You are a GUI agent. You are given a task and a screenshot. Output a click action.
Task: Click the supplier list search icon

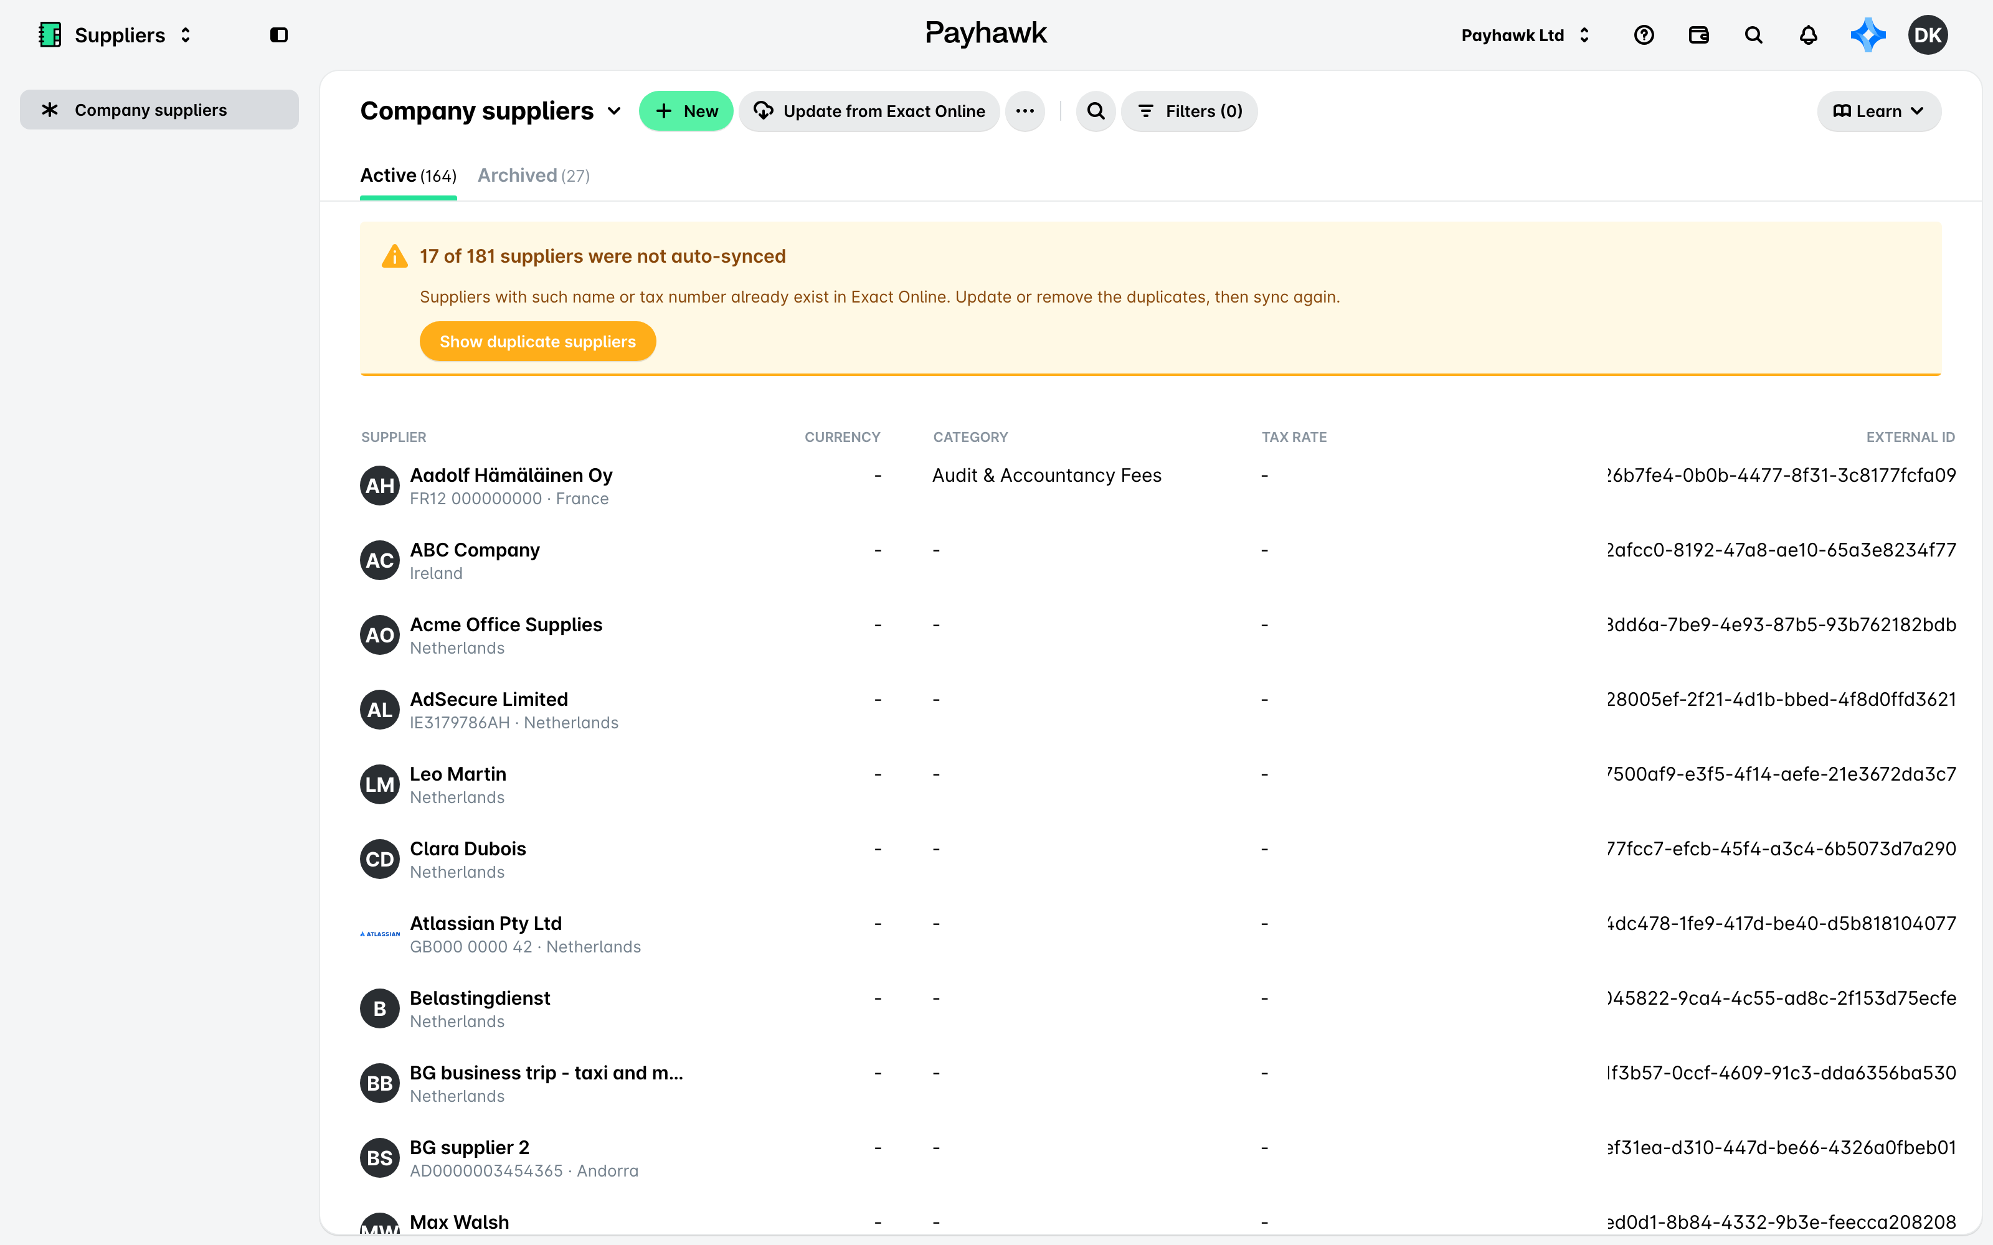(x=1096, y=111)
